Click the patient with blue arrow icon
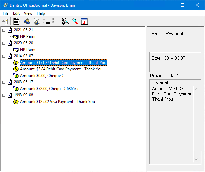The height and width of the screenshot is (172, 205). (x=27, y=21)
